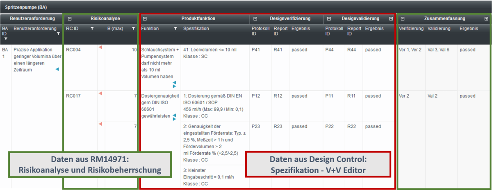Screen dimensions: 492x190
Task: Select protocol cell P23
Action: coord(255,126)
